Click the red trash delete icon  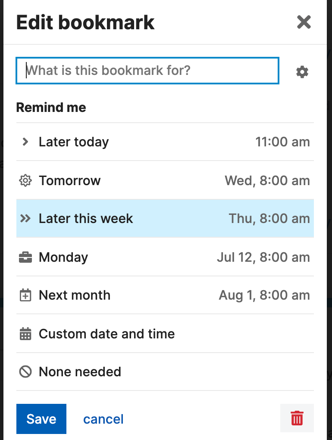point(297,418)
